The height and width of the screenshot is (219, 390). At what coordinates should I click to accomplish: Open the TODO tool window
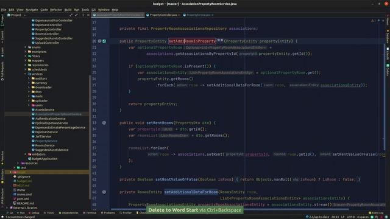point(49,213)
